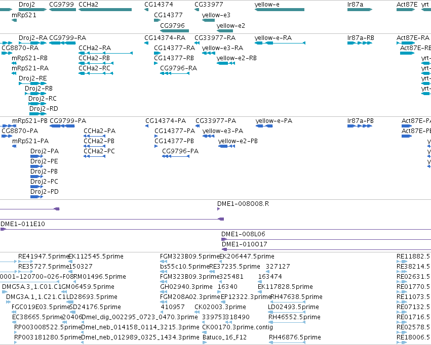Image resolution: width=431 pixels, height=345 pixels.
Task: Select the CCHa2 gene name
Action: [x=88, y=5]
